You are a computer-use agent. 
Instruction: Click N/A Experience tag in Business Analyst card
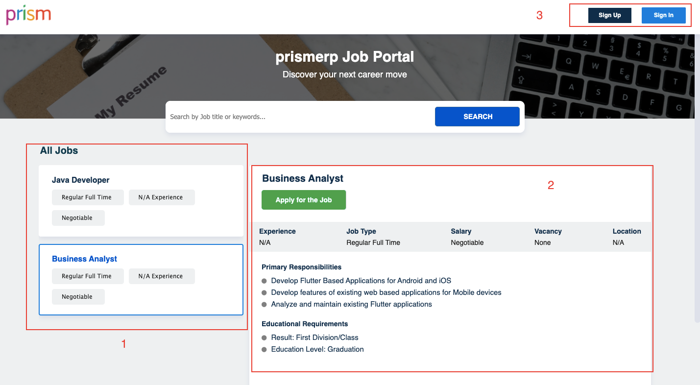[161, 276]
